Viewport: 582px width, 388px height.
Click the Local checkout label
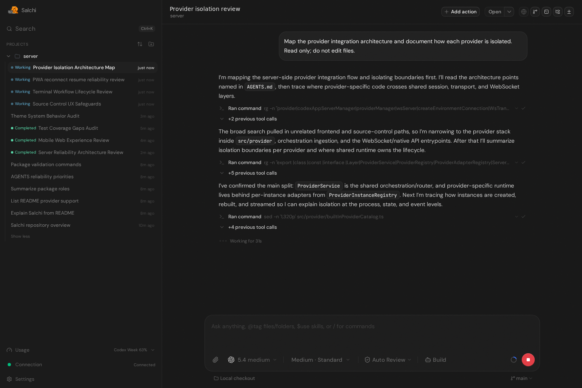pos(234,378)
